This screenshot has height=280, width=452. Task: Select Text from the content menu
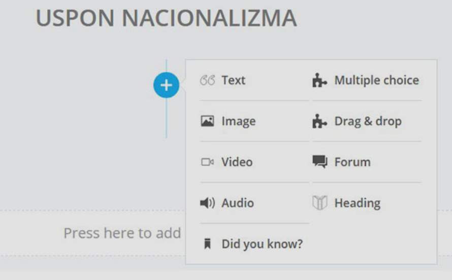pos(233,80)
